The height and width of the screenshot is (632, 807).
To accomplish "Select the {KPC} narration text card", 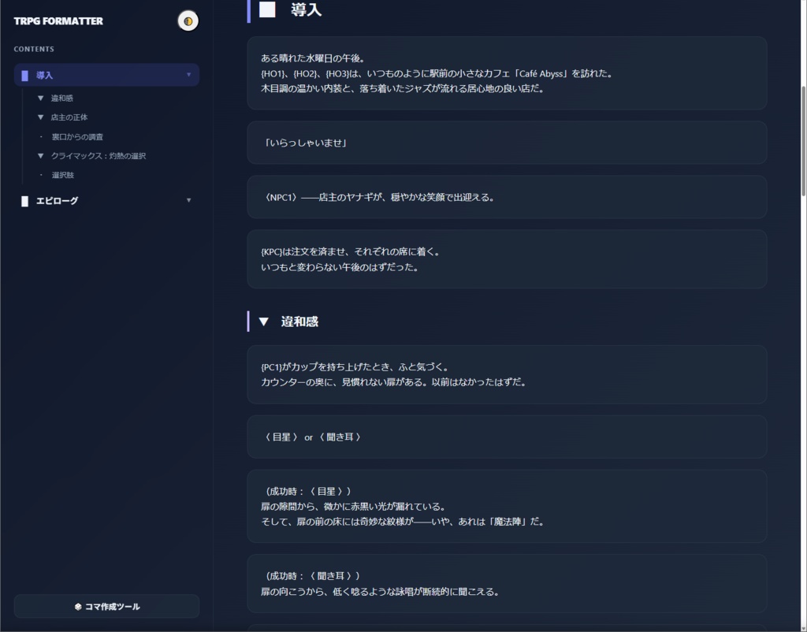I will [x=507, y=258].
